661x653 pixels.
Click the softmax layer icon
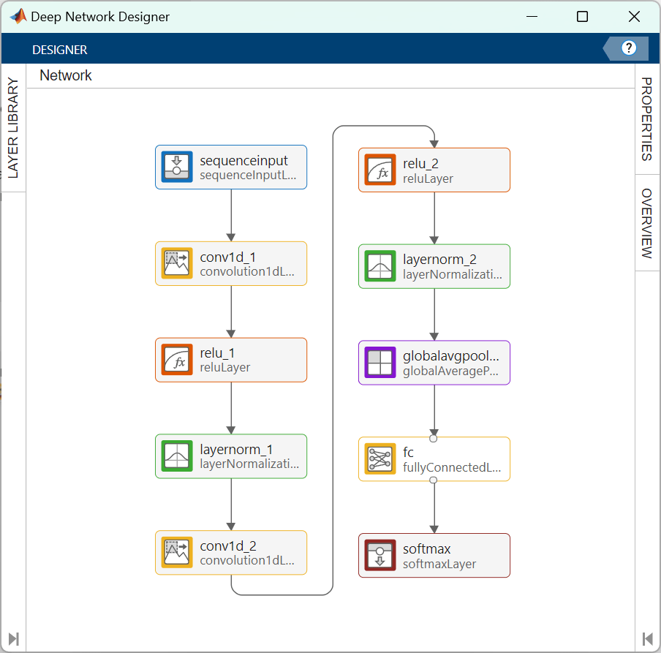379,555
